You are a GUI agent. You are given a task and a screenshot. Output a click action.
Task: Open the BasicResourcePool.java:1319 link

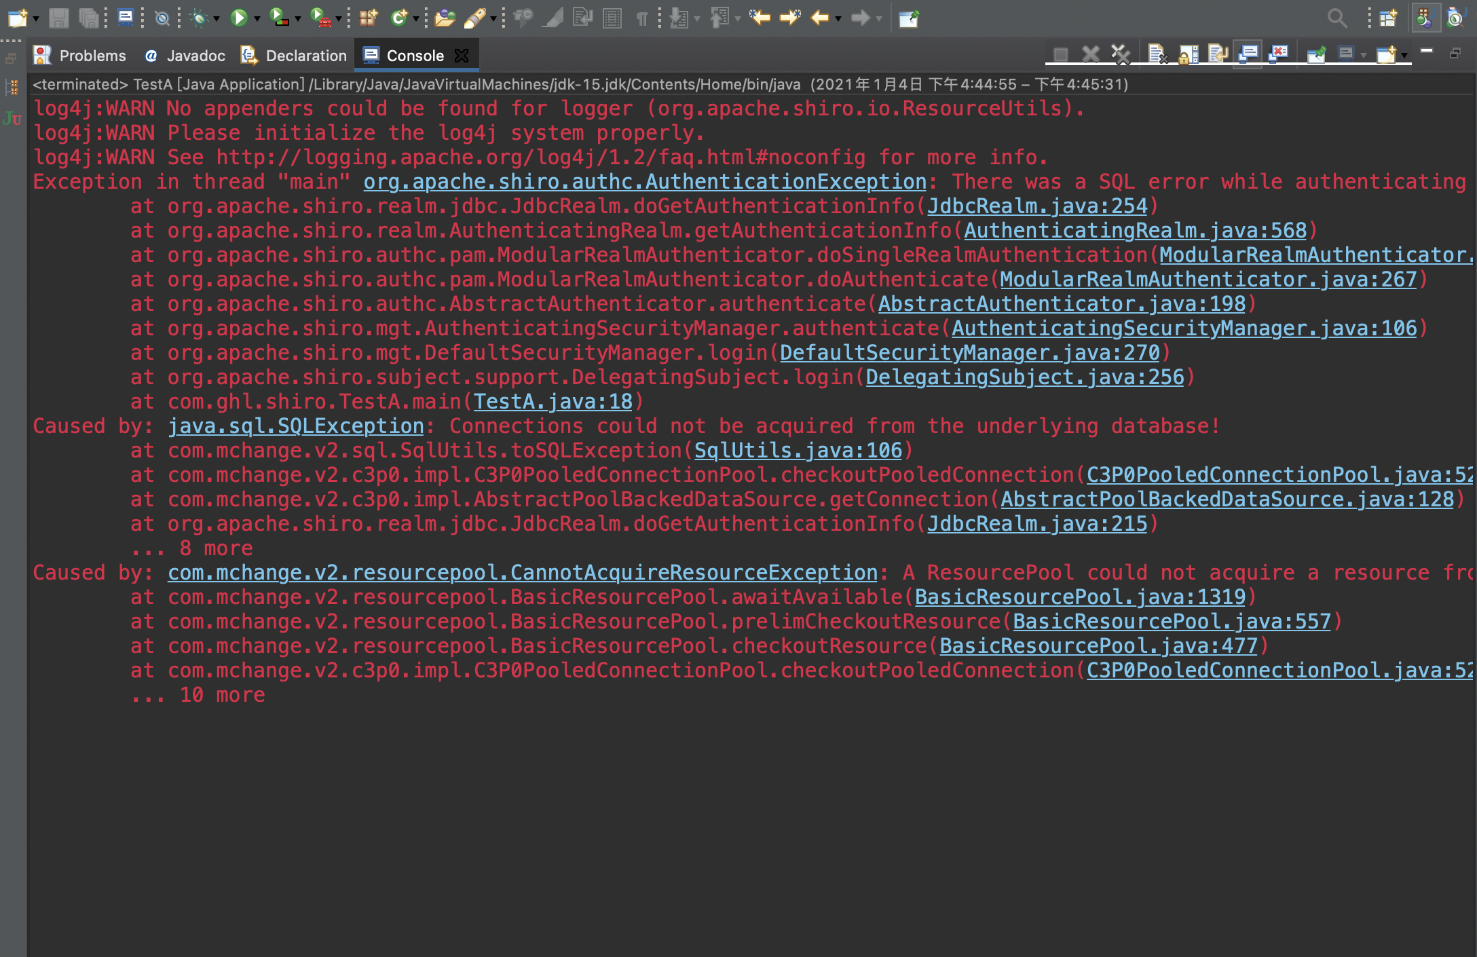tap(1080, 597)
